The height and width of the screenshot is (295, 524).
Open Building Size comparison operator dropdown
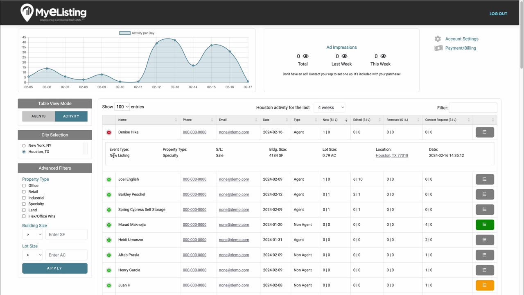[x=33, y=234]
